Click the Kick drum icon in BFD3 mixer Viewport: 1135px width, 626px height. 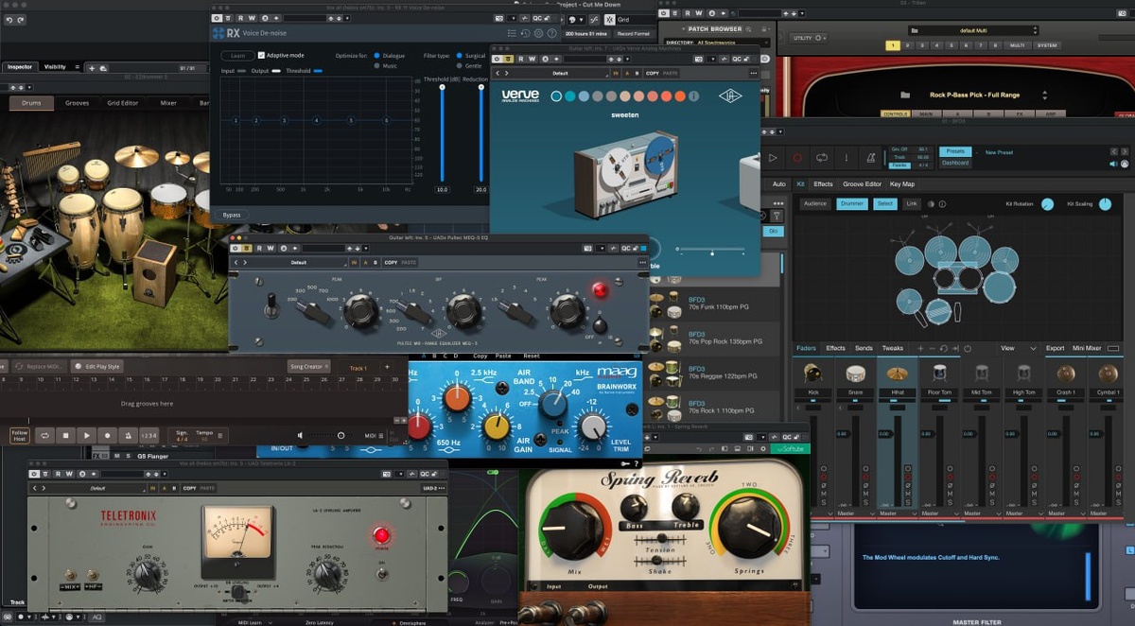tap(812, 374)
